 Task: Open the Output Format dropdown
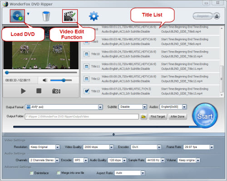[x=100, y=107]
